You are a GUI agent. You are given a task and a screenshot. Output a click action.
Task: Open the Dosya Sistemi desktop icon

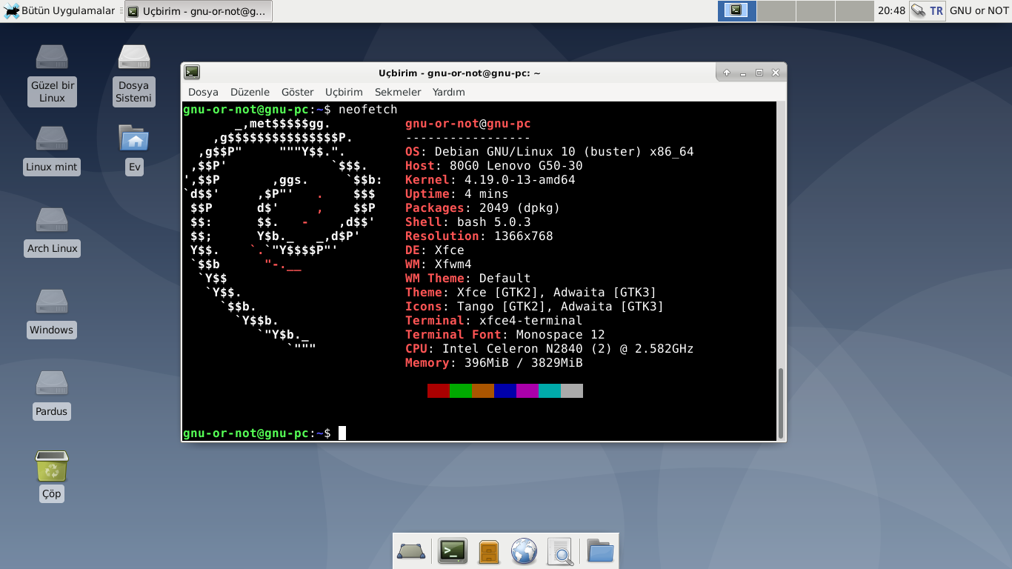coord(134,57)
